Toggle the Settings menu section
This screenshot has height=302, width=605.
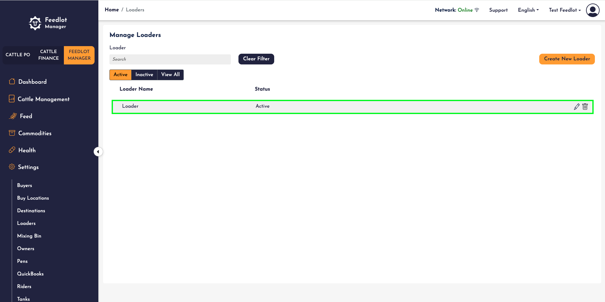pos(28,167)
